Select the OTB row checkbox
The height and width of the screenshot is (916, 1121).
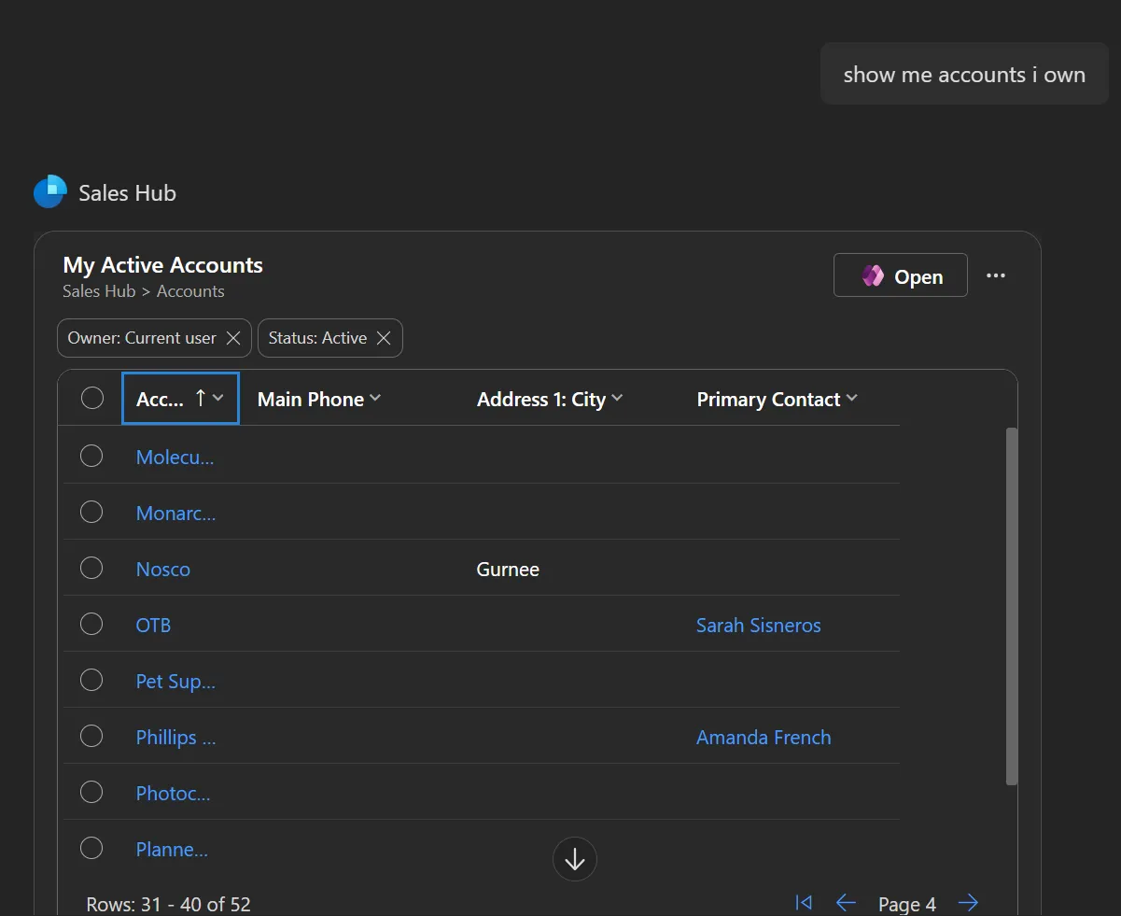coord(91,624)
